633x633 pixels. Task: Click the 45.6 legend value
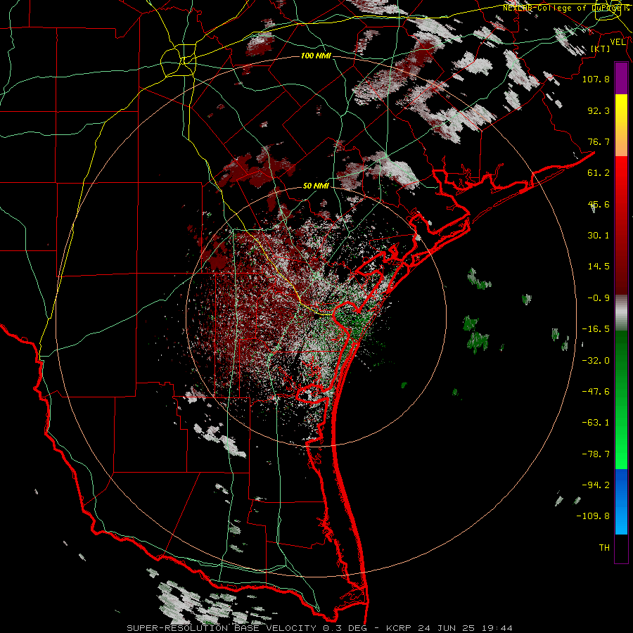point(599,204)
